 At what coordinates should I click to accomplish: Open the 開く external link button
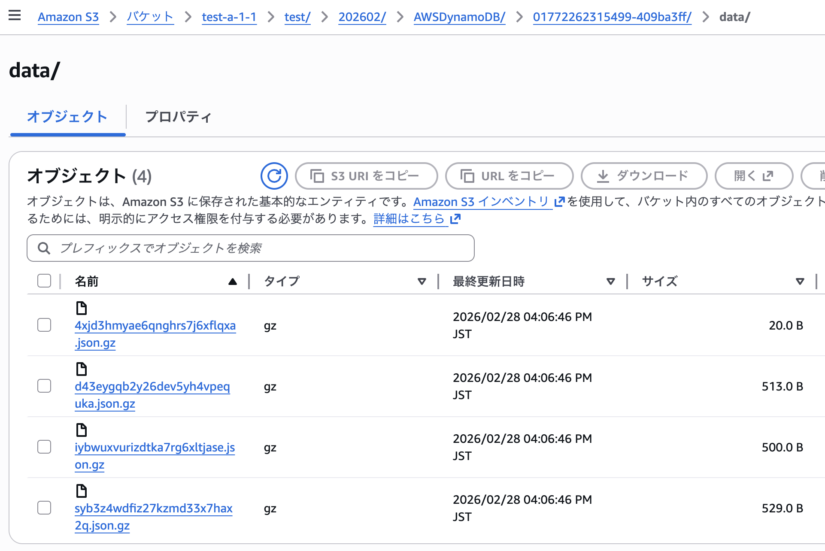pos(754,176)
